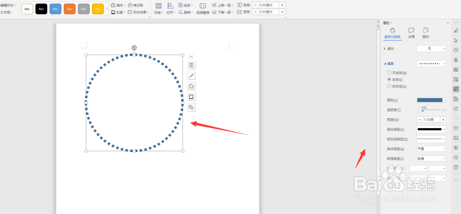The height and width of the screenshot is (214, 461).
Task: Open the line 颜色 color picker
Action: pos(431,100)
